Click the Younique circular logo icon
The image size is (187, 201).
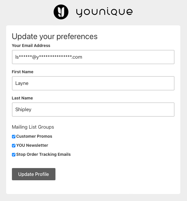[61, 12]
